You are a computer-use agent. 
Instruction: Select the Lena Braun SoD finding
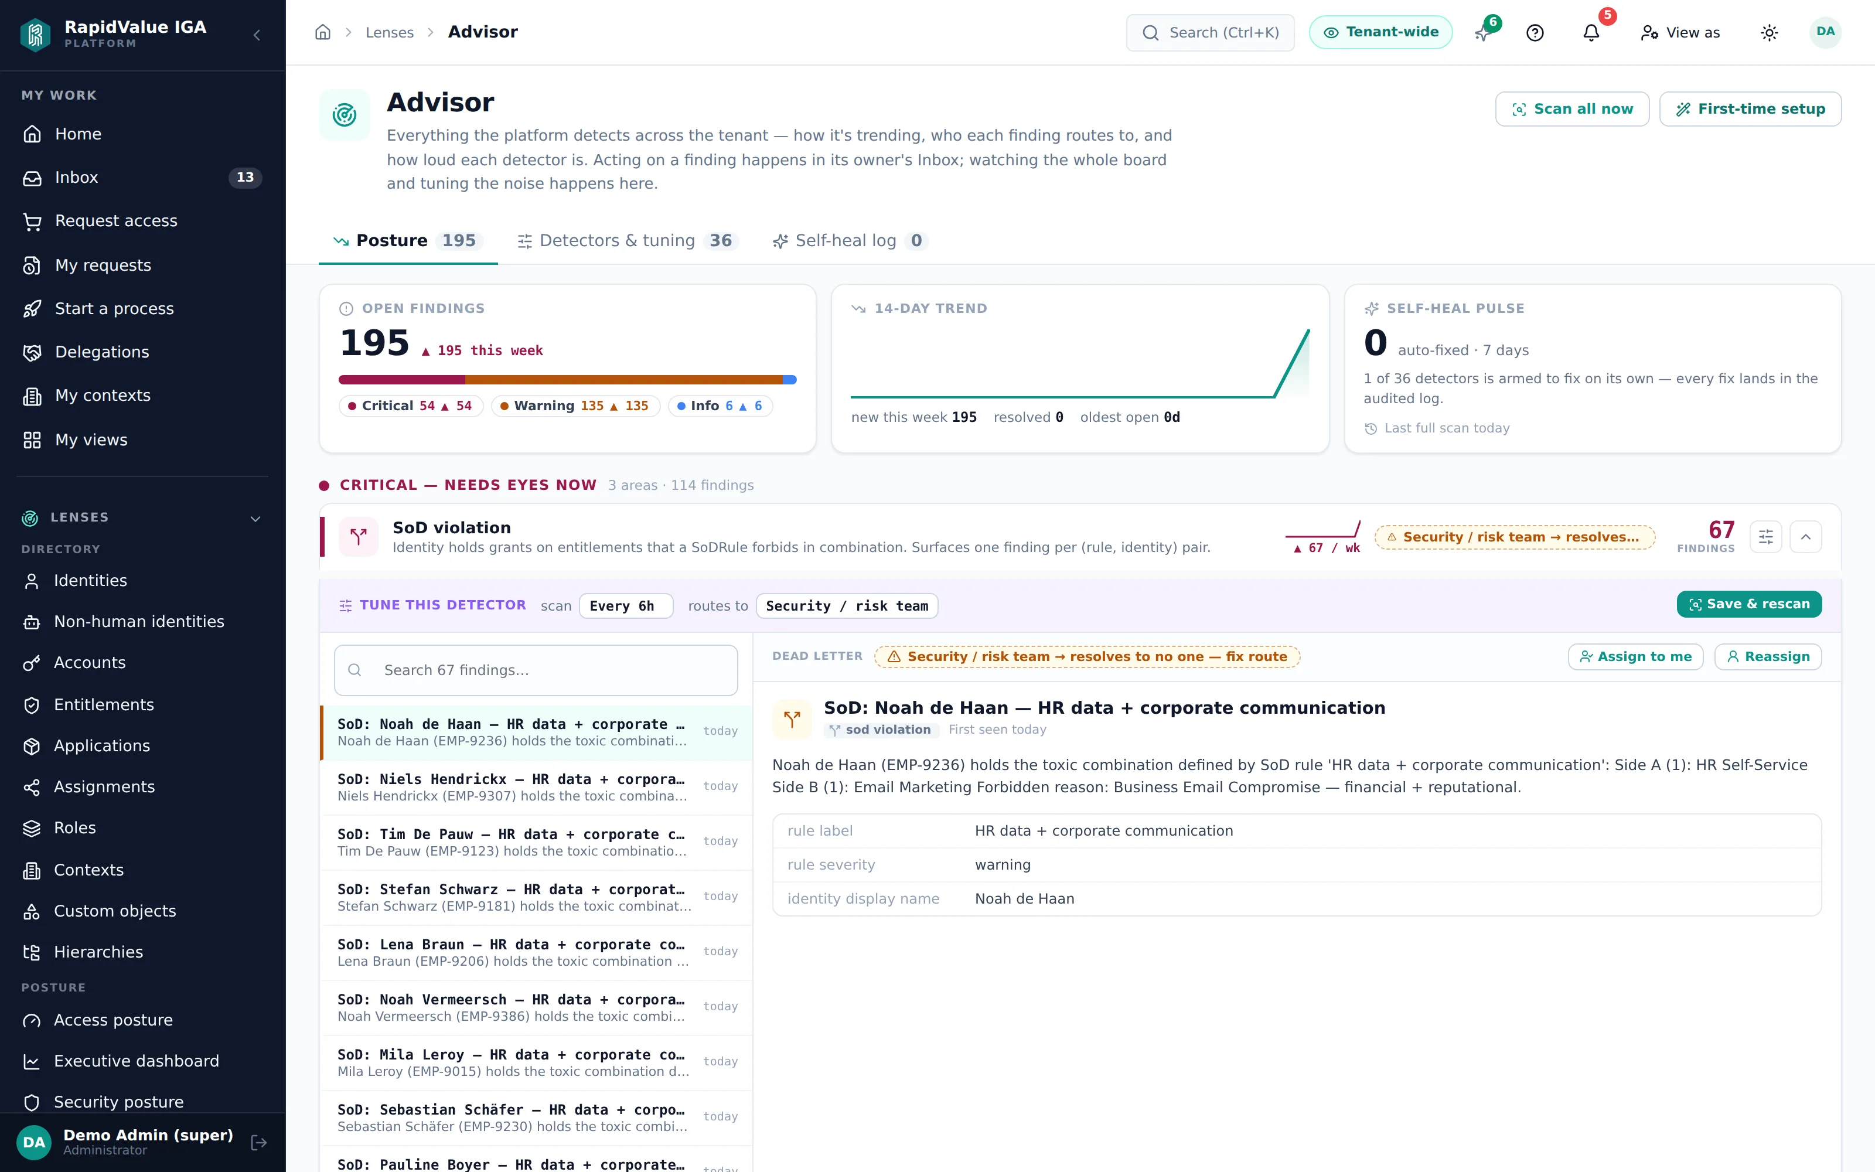536,953
